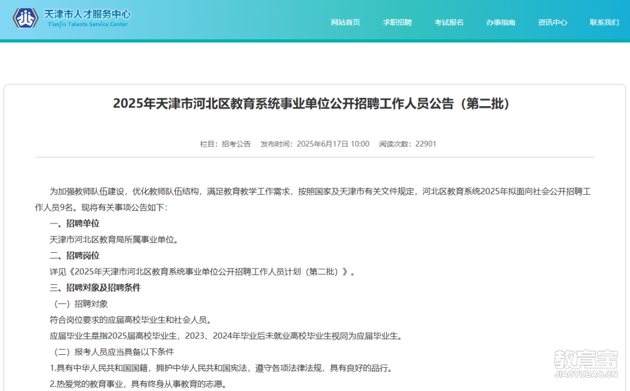The image size is (630, 391).
Task: Click condition 2 热爱党的教育事业
Action: 139,384
